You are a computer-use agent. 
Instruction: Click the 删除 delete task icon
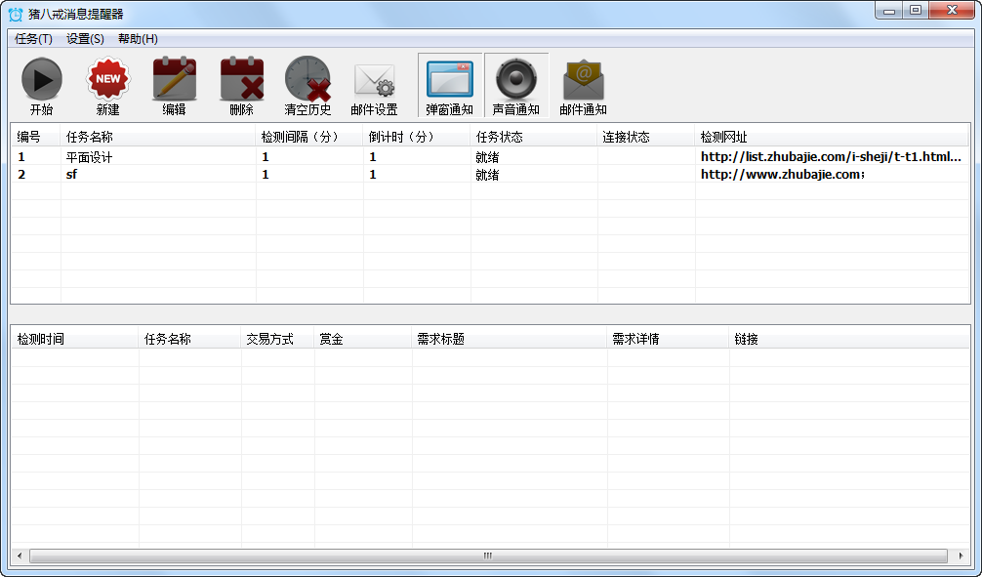point(242,86)
